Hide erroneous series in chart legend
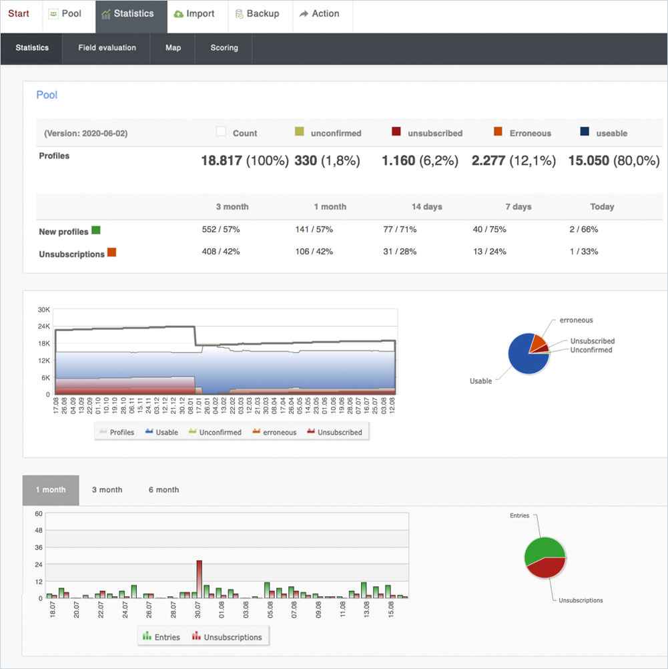 click(274, 432)
